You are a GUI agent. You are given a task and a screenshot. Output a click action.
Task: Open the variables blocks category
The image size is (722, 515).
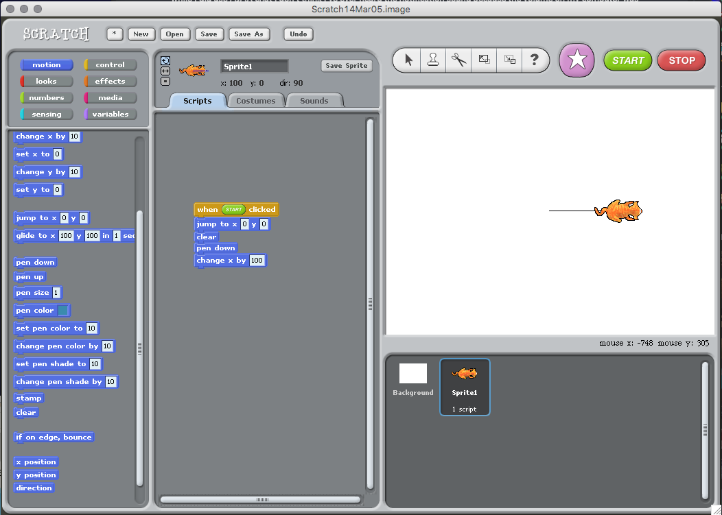(110, 114)
